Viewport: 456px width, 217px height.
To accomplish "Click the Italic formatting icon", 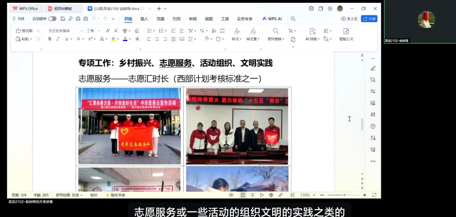I will tap(58, 39).
